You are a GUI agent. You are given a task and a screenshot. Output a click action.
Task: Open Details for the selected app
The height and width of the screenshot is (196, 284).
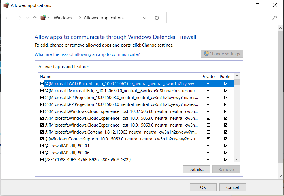[x=197, y=170]
